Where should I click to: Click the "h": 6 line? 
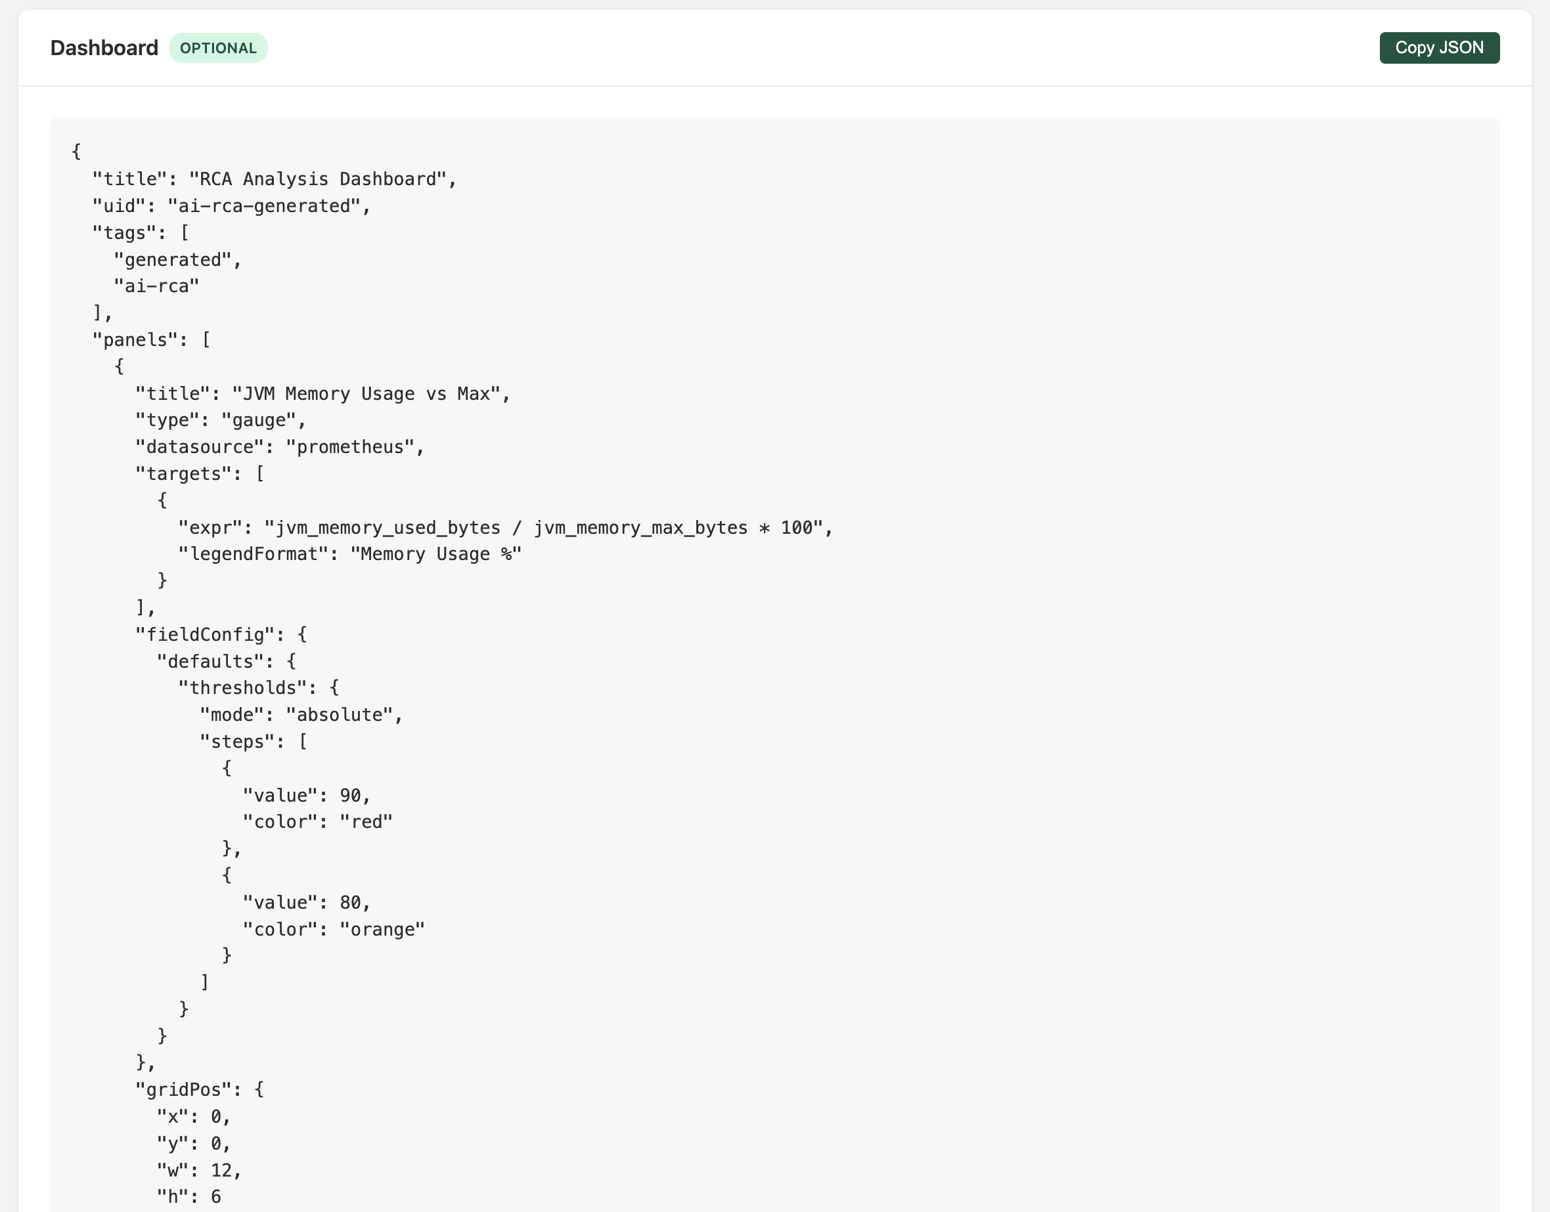point(188,1197)
